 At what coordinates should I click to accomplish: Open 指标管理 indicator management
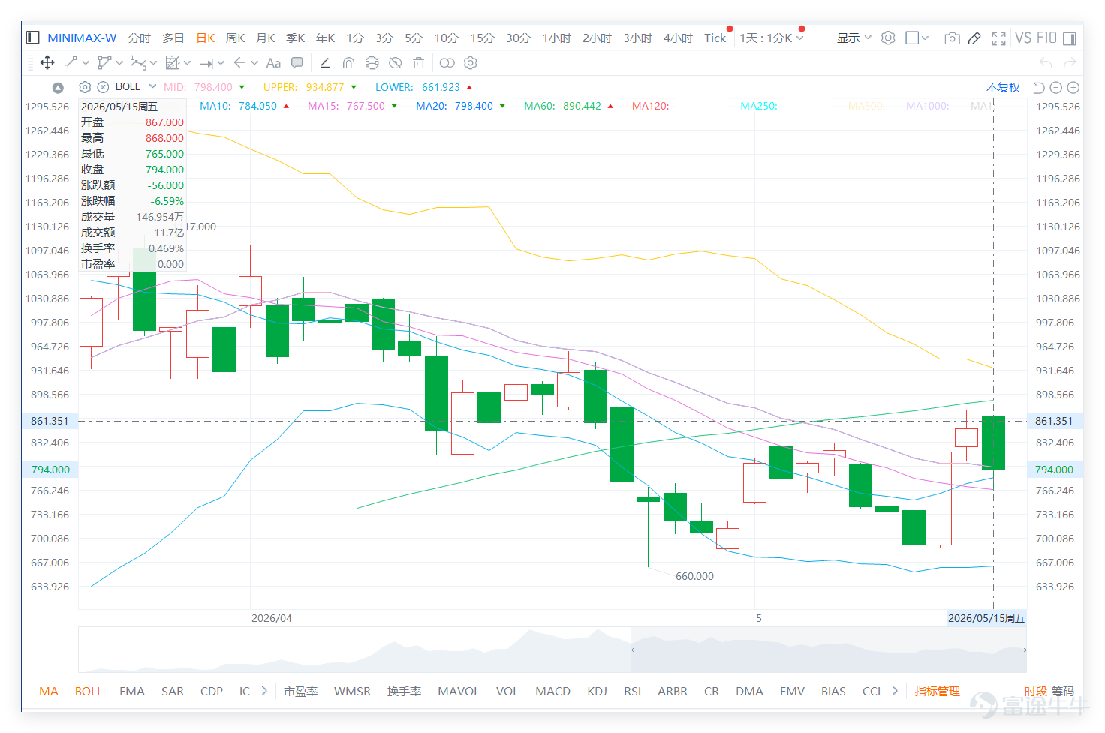937,691
